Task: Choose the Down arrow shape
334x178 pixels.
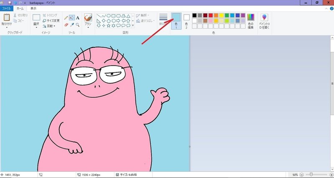Action: (99, 26)
